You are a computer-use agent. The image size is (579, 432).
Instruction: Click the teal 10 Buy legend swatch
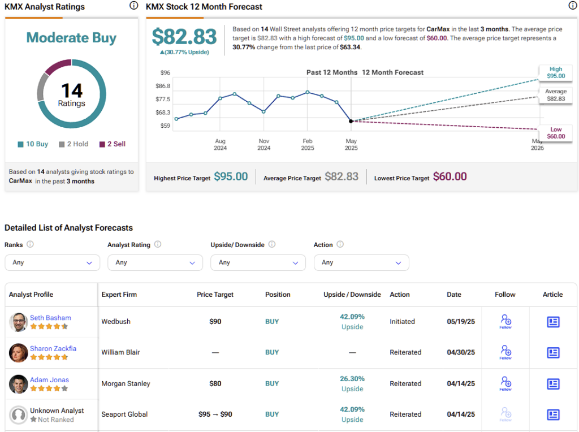pyautogui.click(x=21, y=144)
